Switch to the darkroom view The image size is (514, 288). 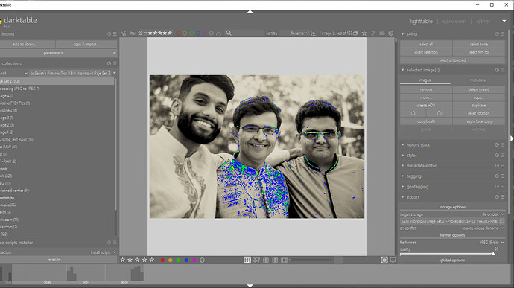(x=454, y=22)
